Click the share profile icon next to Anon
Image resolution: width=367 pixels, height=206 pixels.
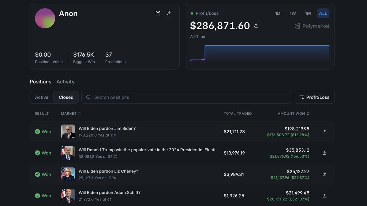[x=169, y=13]
